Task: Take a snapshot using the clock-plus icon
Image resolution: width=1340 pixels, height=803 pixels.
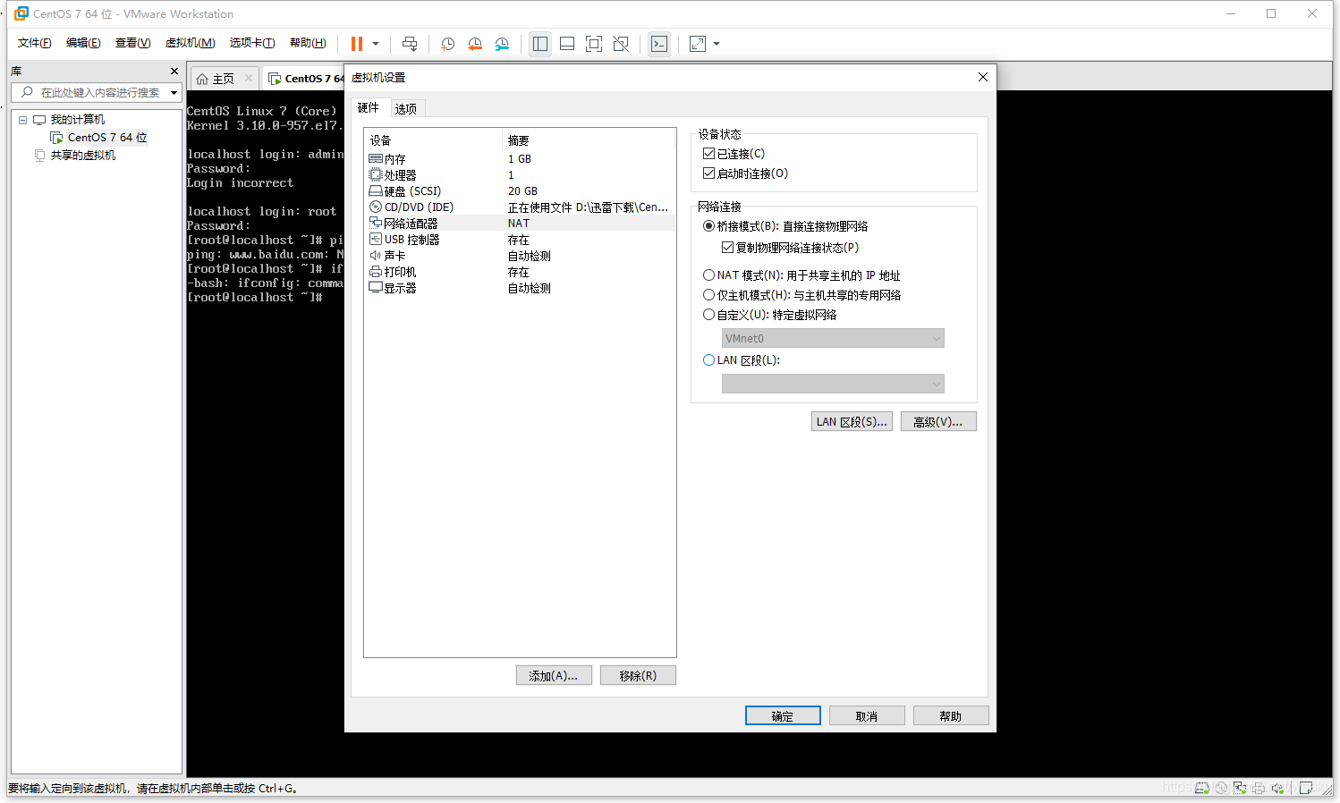Action: pos(448,44)
